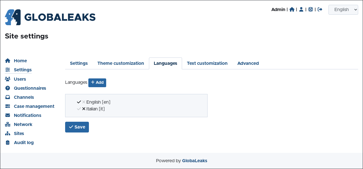Log out using the exit arrow icon
This screenshot has height=169, width=363.
pyautogui.click(x=320, y=9)
